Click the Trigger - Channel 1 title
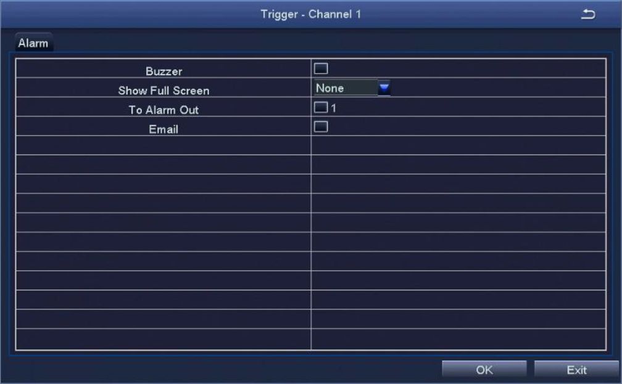This screenshot has height=384, width=622. (310, 14)
